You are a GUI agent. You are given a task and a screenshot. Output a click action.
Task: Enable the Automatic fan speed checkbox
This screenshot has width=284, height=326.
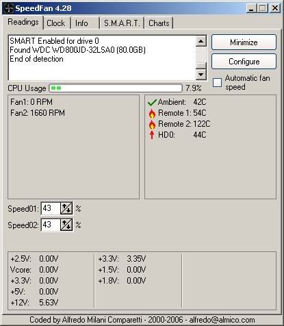tap(217, 82)
